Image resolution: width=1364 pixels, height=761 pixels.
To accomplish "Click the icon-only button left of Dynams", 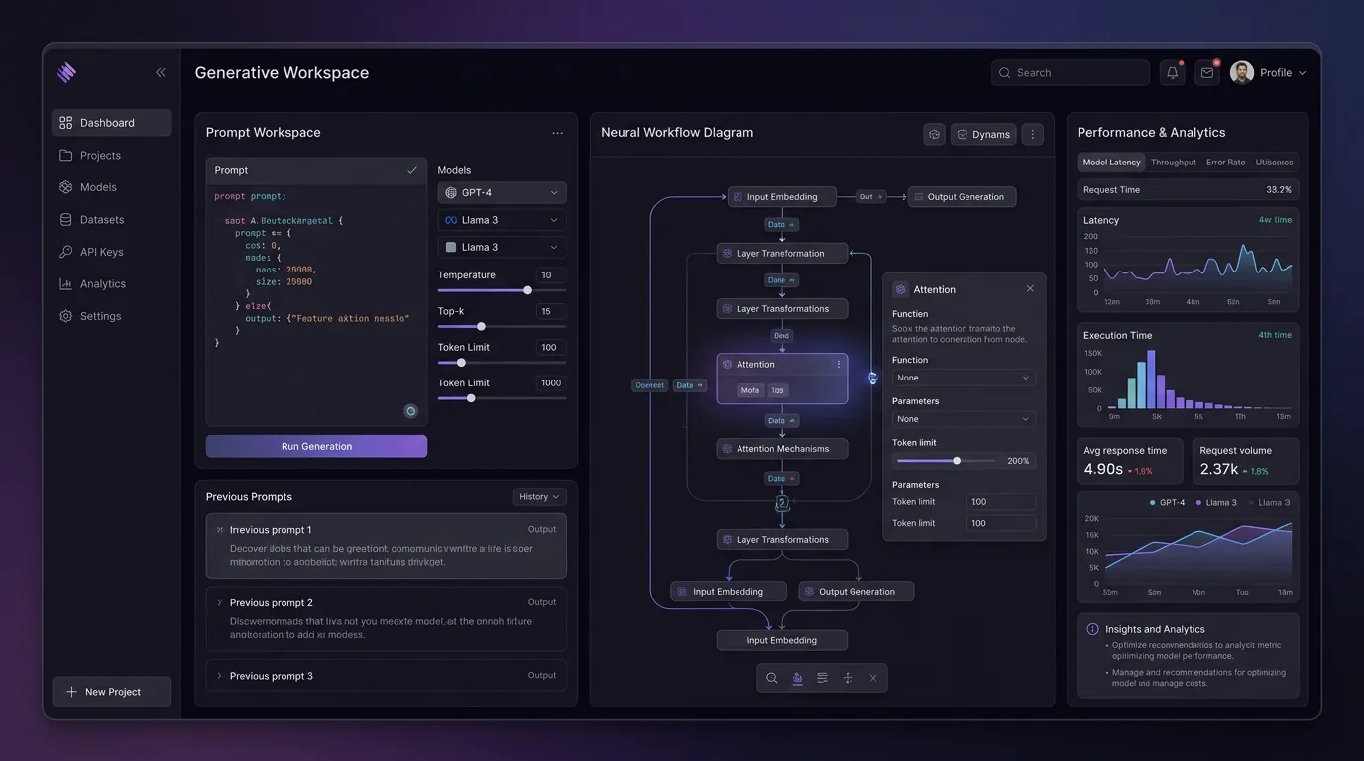I will click(x=934, y=134).
